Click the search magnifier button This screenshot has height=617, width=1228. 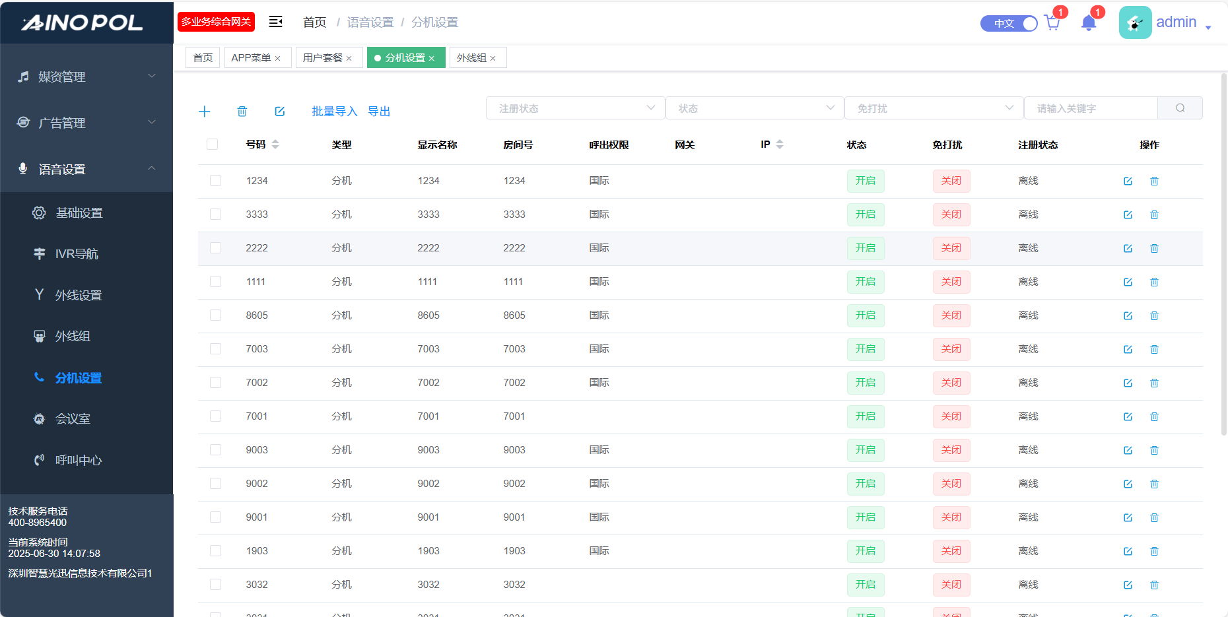point(1180,108)
